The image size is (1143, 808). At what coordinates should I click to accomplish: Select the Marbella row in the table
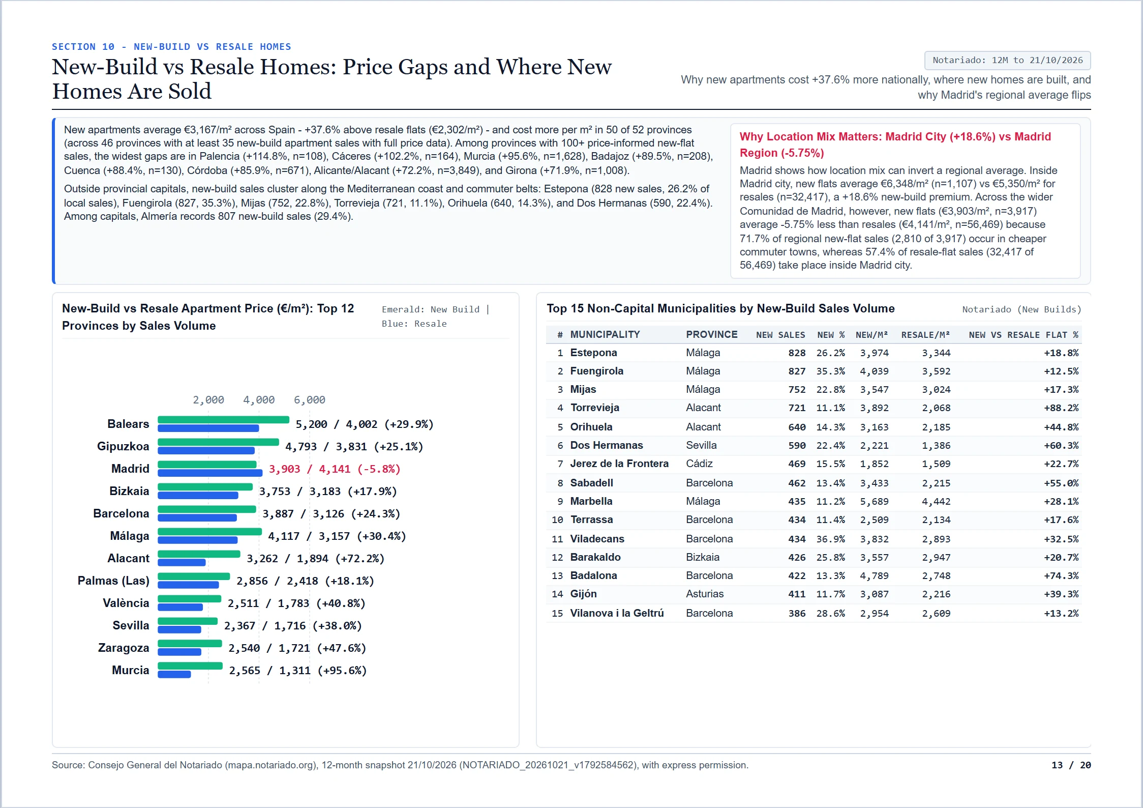tap(814, 501)
